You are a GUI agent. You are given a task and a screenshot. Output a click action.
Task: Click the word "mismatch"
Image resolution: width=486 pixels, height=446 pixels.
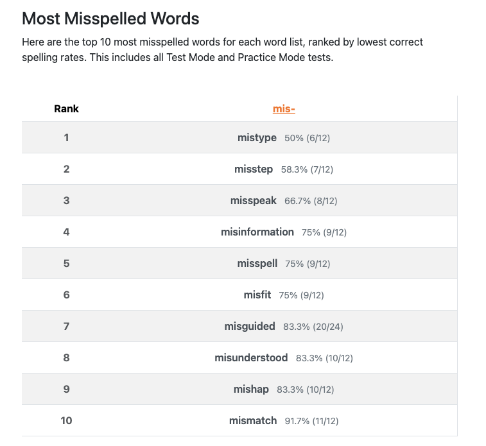click(253, 420)
